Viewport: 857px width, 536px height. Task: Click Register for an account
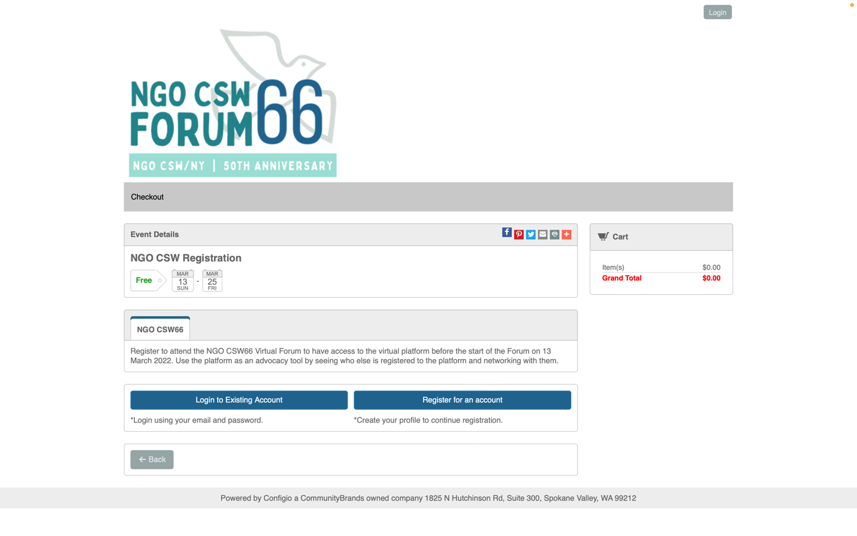tap(462, 400)
